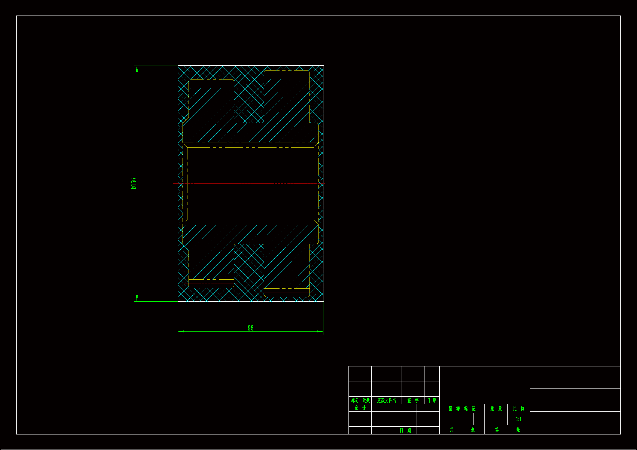Select the 96 width dimension text
The width and height of the screenshot is (637, 450).
coord(251,328)
